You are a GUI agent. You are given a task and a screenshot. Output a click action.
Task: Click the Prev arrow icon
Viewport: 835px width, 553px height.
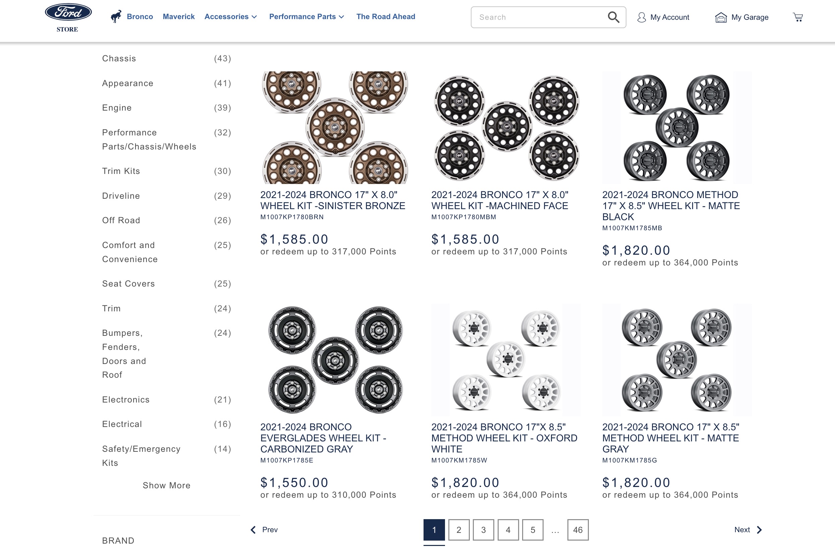click(x=253, y=529)
